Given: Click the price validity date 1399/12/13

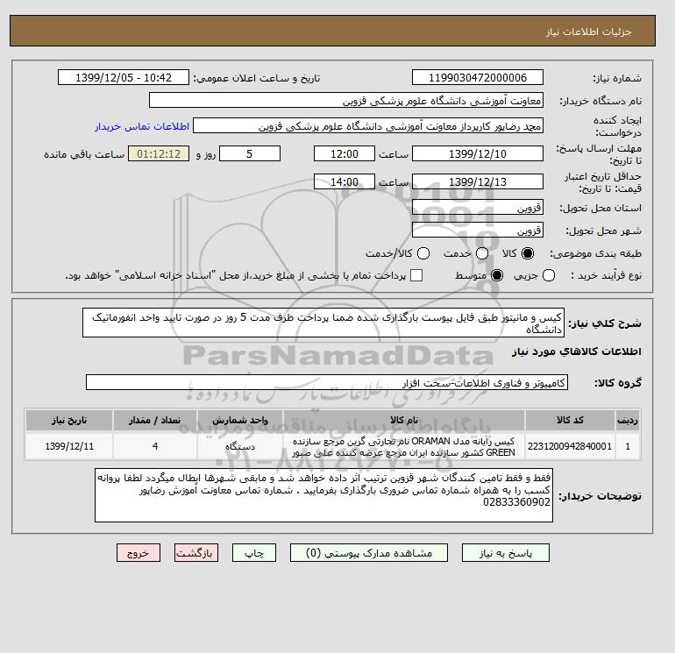Looking at the screenshot, I should pos(478,181).
